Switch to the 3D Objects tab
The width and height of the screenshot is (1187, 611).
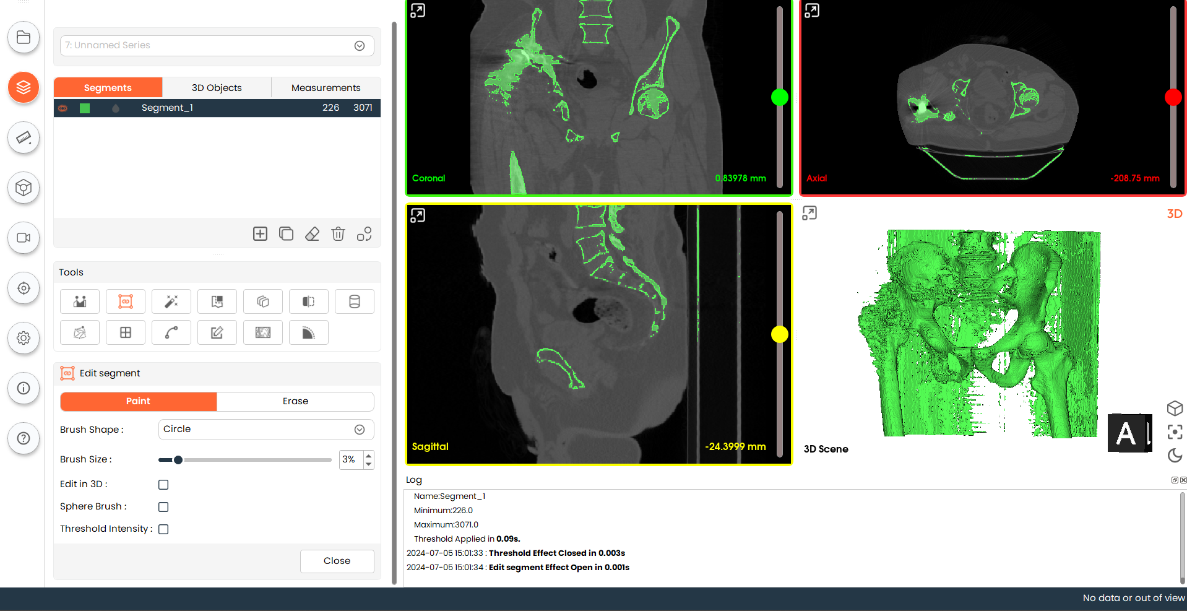[x=217, y=88]
